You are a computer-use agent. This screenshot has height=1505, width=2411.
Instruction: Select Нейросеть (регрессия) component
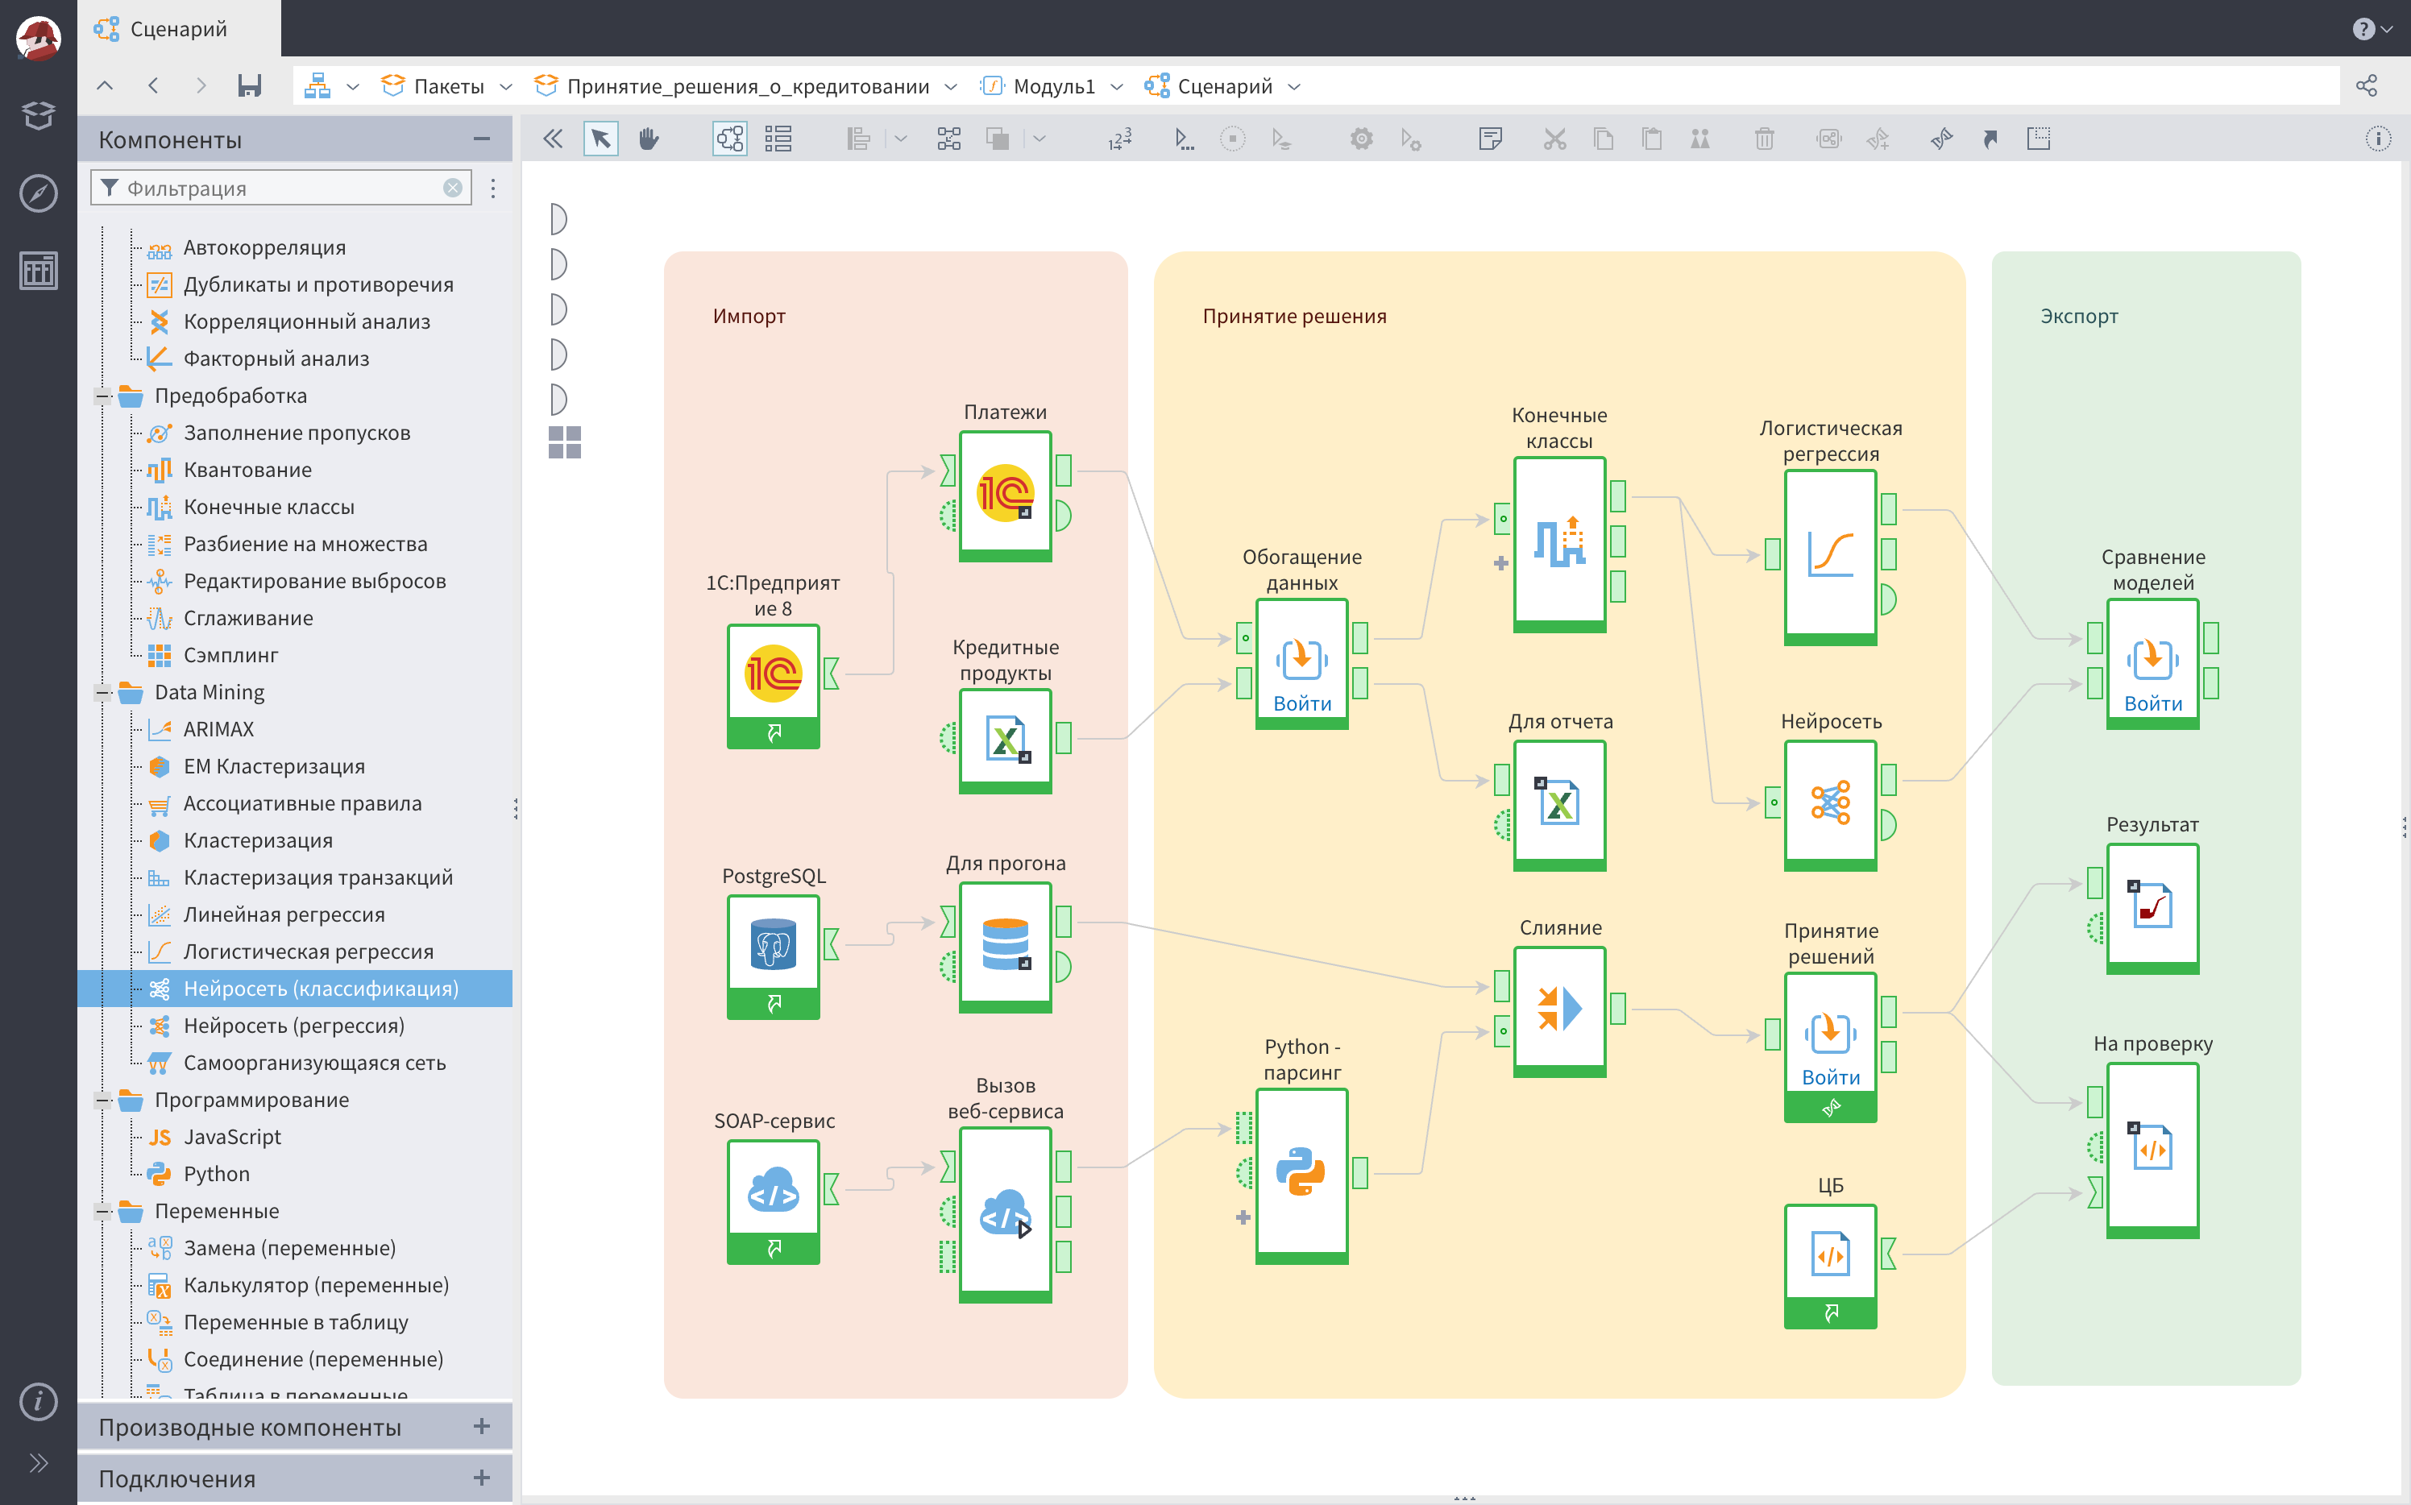[x=293, y=1026]
